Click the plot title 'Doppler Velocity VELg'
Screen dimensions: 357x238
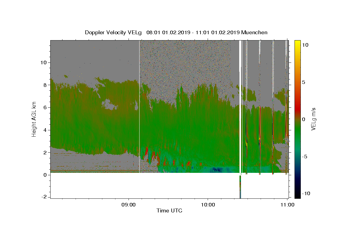pos(113,32)
